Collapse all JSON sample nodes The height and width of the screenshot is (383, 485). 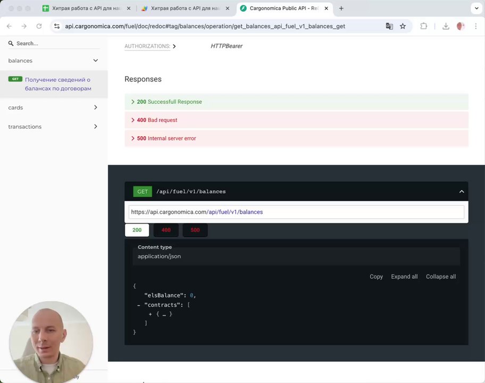coord(441,277)
